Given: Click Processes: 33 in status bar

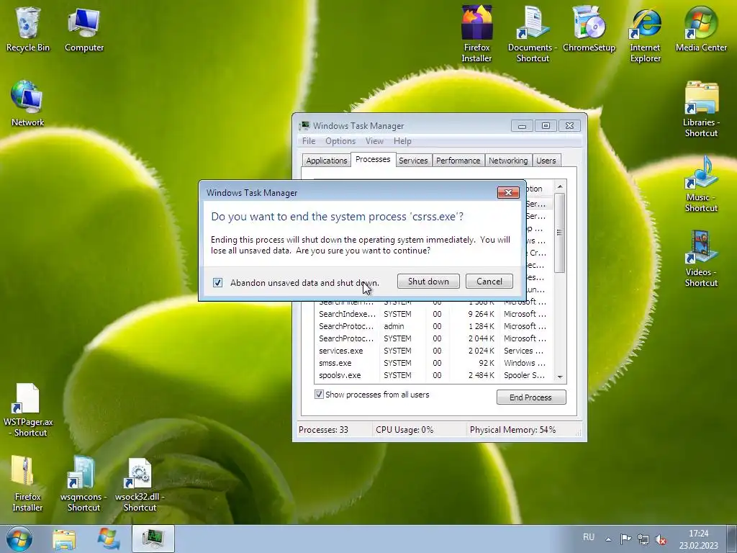Looking at the screenshot, I should tap(323, 430).
